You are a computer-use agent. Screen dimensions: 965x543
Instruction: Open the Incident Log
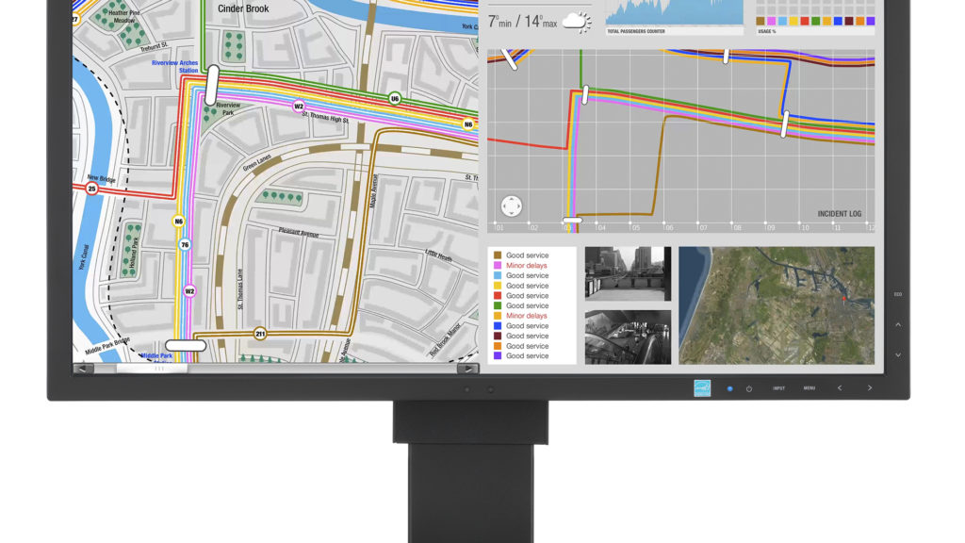(x=839, y=214)
